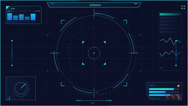Click the lower zigzag waveform in right panel
Viewport: 188px width, 106px height.
170,54
